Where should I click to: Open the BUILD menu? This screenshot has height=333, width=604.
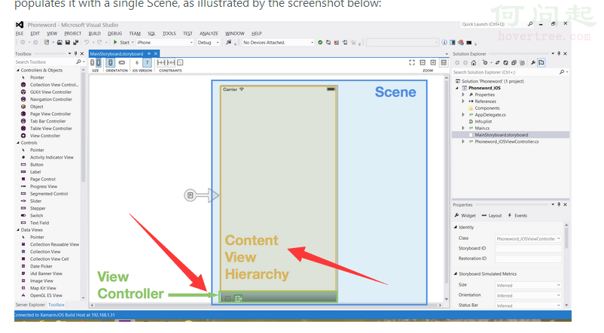[94, 34]
